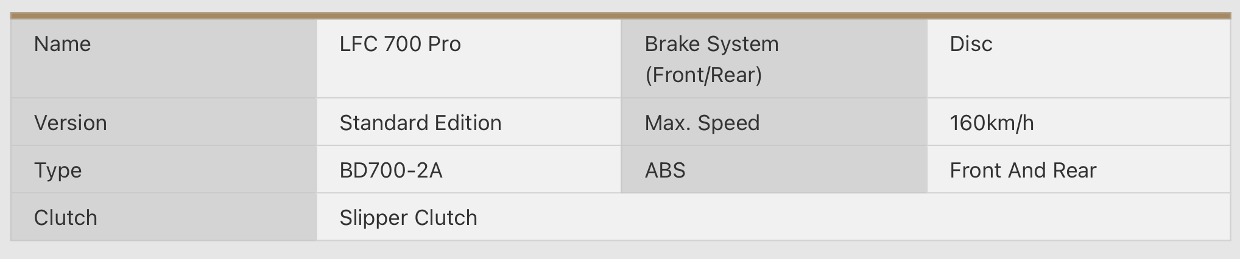Click the (Front/Rear) line of text

(x=703, y=75)
